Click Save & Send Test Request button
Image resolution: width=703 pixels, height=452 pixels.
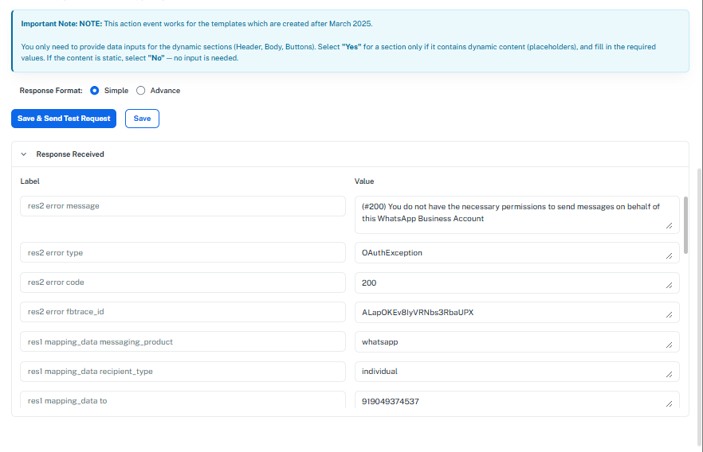click(x=64, y=119)
